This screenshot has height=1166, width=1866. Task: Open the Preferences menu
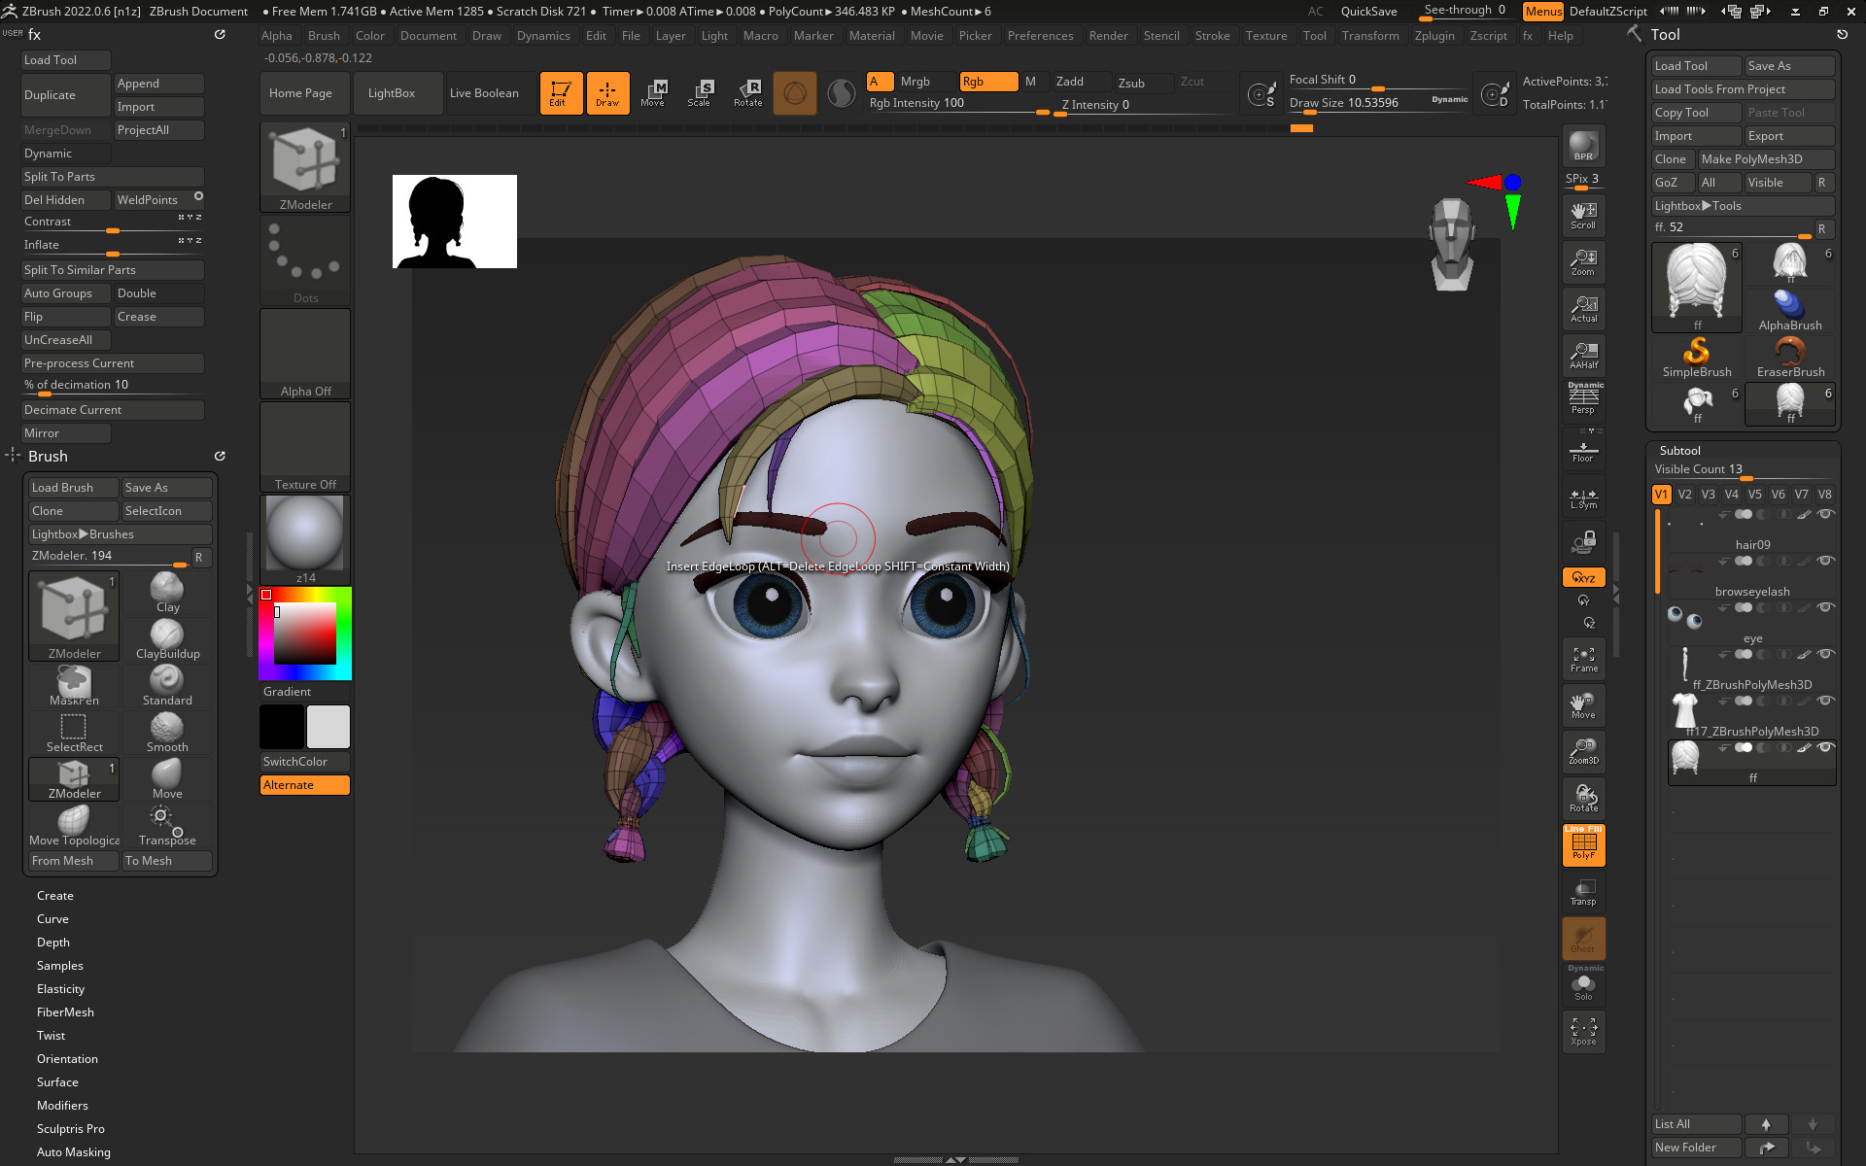[1040, 36]
